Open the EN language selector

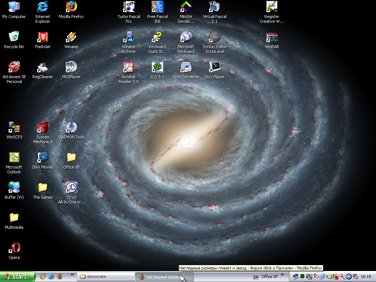point(256,276)
